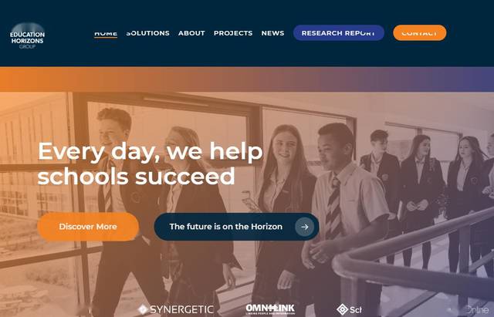Image resolution: width=494 pixels, height=317 pixels.
Task: Click the orange CONTACT button
Action: tap(420, 32)
